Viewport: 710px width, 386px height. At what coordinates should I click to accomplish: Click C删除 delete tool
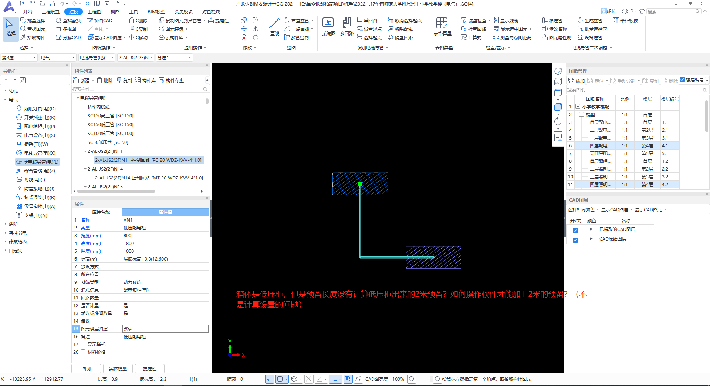(x=138, y=20)
